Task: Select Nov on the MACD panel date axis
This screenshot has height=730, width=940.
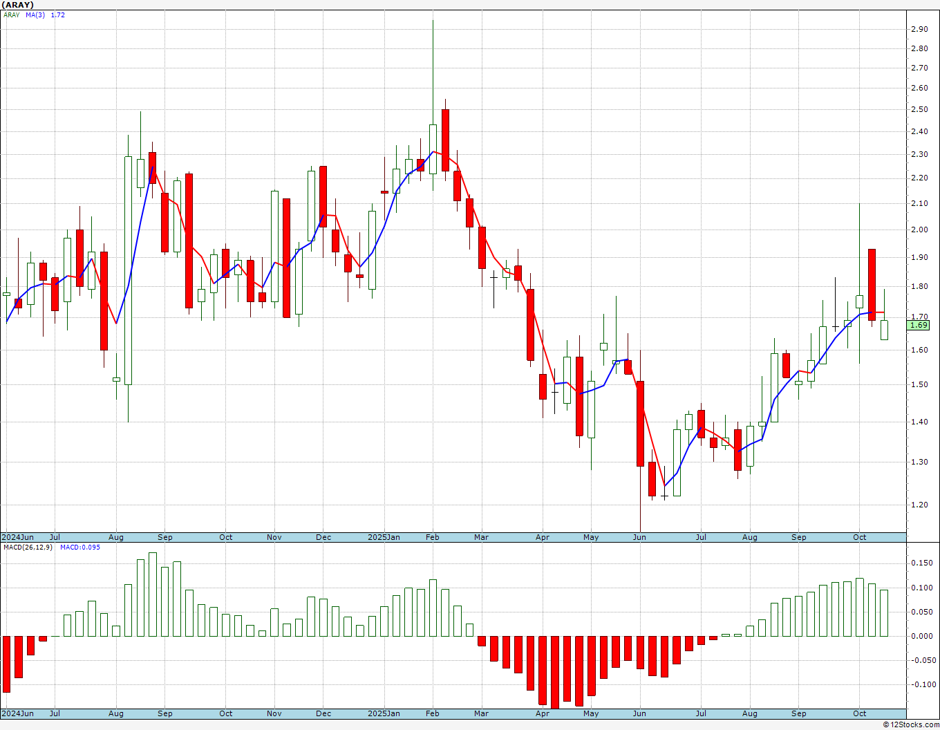Action: click(x=274, y=713)
